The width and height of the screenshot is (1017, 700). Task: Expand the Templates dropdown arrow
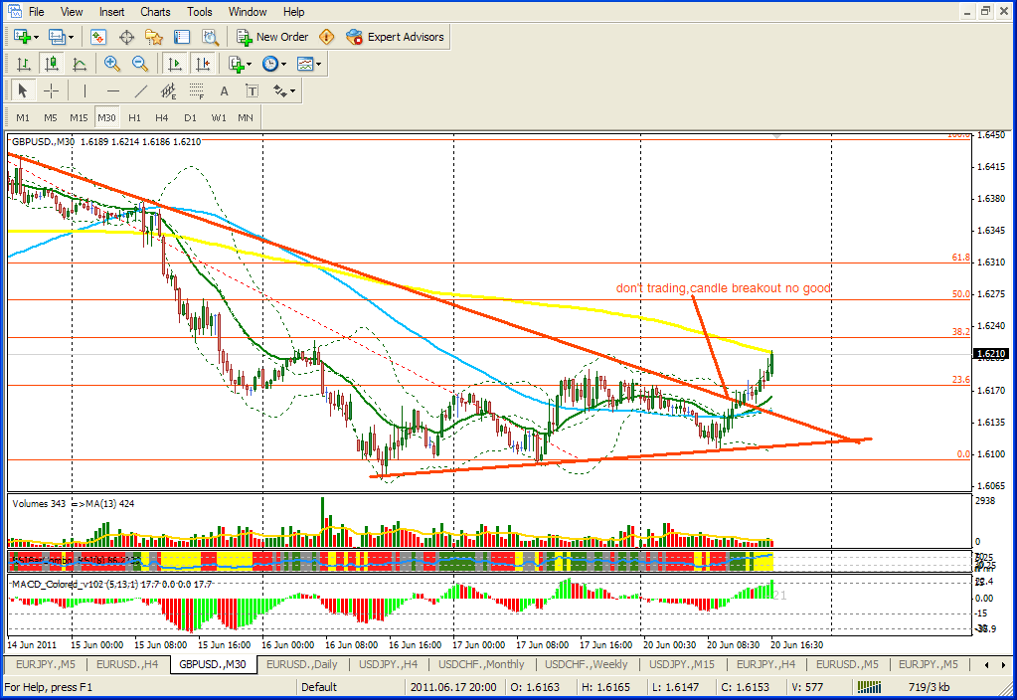pyautogui.click(x=318, y=64)
